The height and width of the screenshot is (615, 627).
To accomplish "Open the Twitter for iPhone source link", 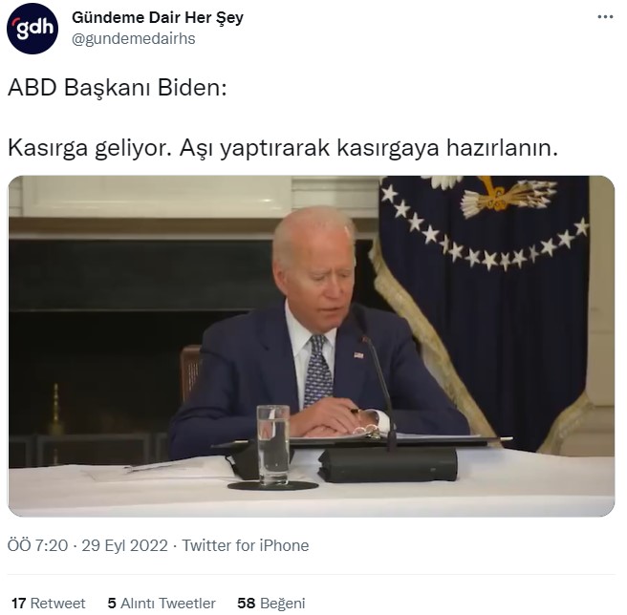I will coord(245,545).
